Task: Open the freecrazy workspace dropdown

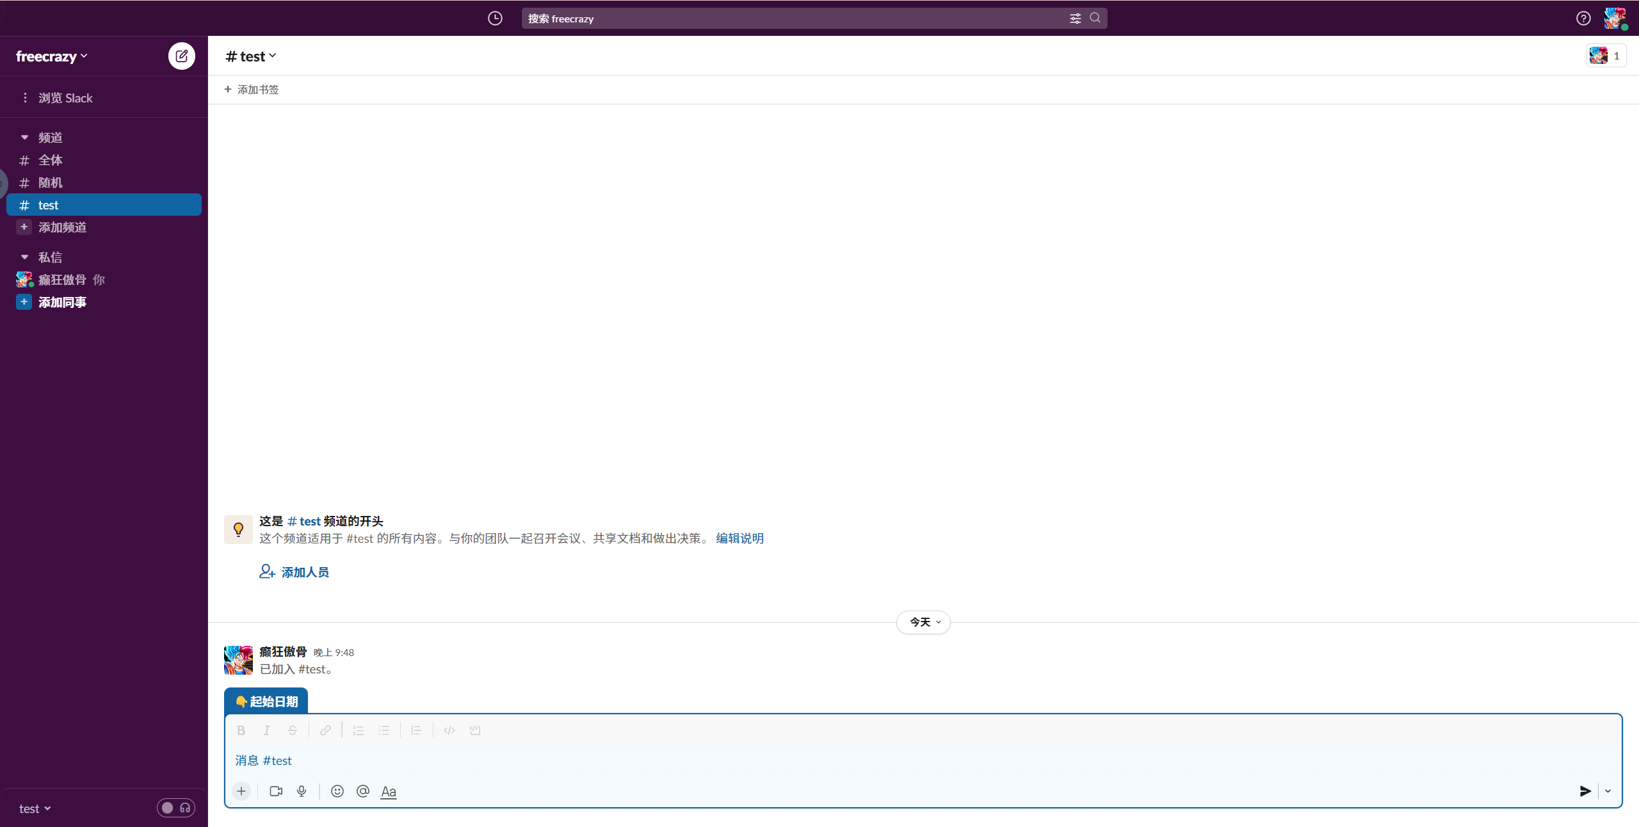Action: (52, 56)
